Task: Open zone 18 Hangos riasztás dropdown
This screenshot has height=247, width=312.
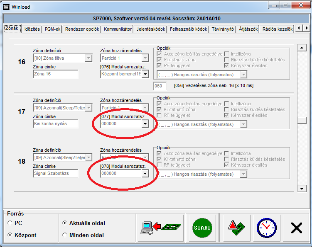Action: 243,174
